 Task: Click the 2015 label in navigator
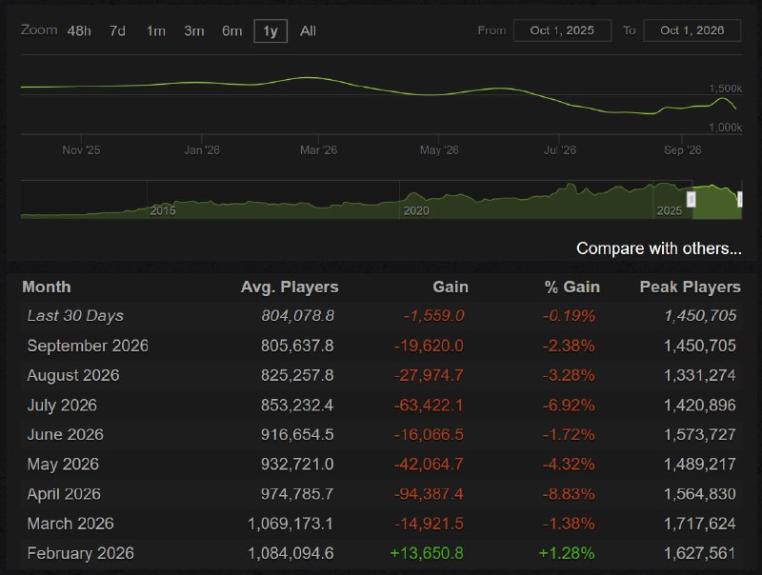pyautogui.click(x=163, y=210)
